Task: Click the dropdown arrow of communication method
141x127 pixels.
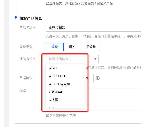Action: (95, 59)
